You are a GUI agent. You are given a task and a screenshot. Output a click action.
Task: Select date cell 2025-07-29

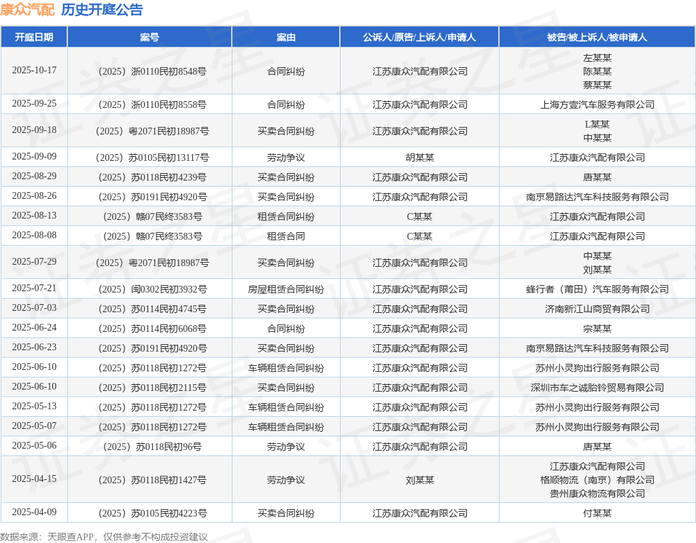[x=34, y=262]
